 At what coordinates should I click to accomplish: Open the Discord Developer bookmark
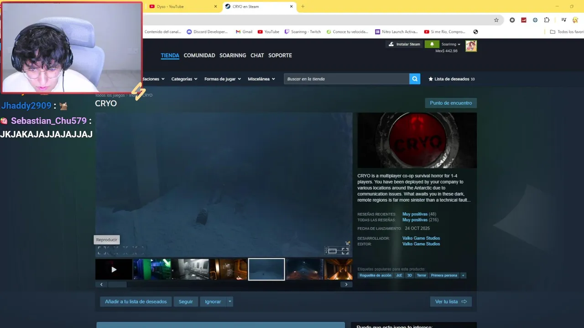tap(207, 32)
